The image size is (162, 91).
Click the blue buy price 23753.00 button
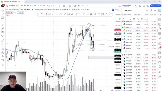(x=21, y=12)
